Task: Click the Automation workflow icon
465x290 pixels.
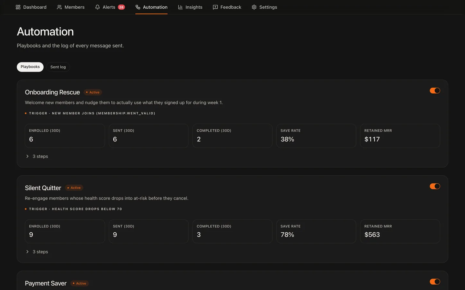Action: click(138, 7)
